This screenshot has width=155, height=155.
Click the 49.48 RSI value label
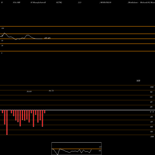coord(47,38)
